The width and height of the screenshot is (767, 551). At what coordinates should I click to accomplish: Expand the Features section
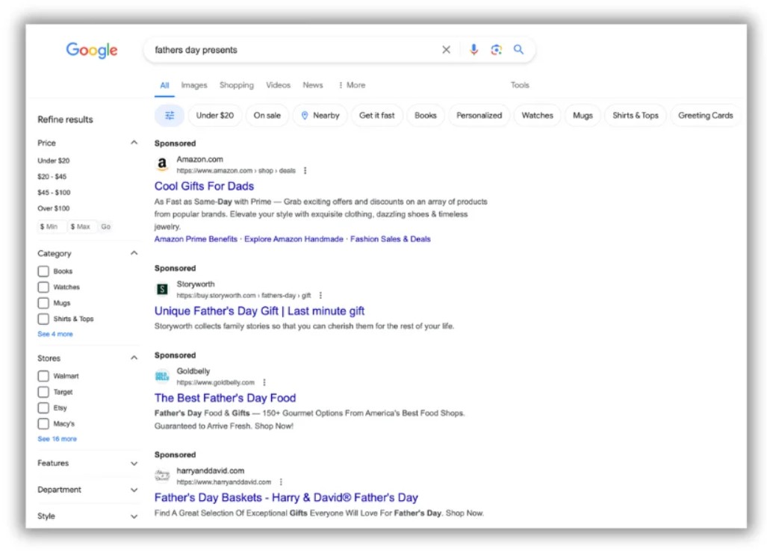(x=134, y=464)
